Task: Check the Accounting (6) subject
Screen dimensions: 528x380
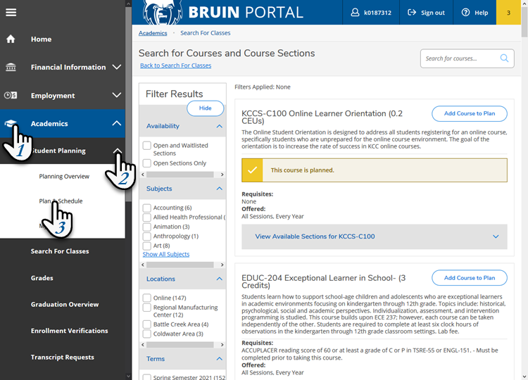Action: click(147, 208)
